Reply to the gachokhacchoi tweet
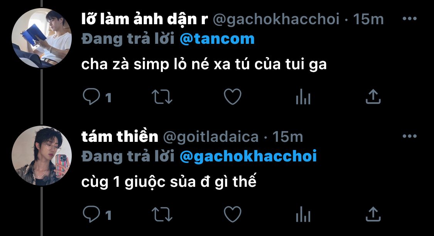Screen dimensions: 434x236 coord(91,97)
